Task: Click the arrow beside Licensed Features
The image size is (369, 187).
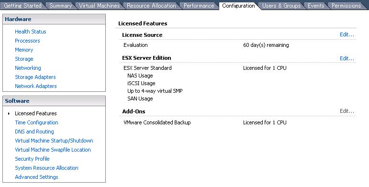Action: pos(9,114)
